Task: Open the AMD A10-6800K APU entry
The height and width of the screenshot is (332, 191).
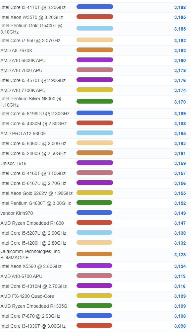Action: tap(23, 60)
